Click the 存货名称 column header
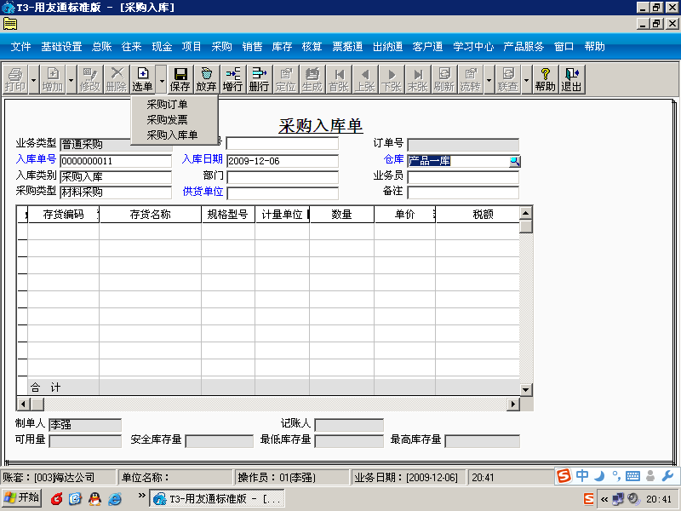The image size is (681, 511). tap(151, 215)
